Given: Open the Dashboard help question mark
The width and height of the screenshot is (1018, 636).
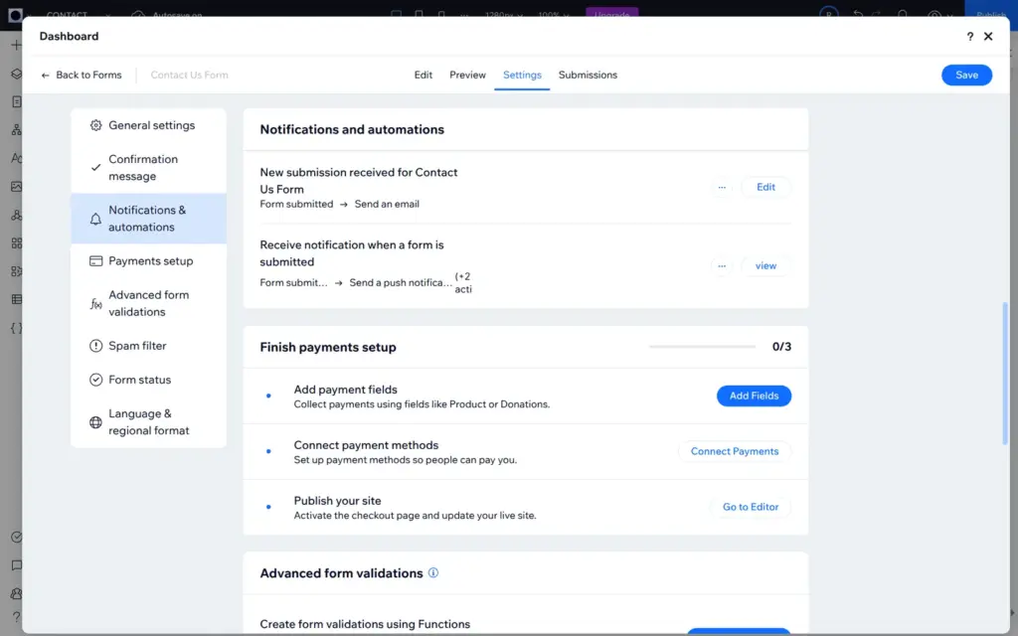Looking at the screenshot, I should 970,37.
